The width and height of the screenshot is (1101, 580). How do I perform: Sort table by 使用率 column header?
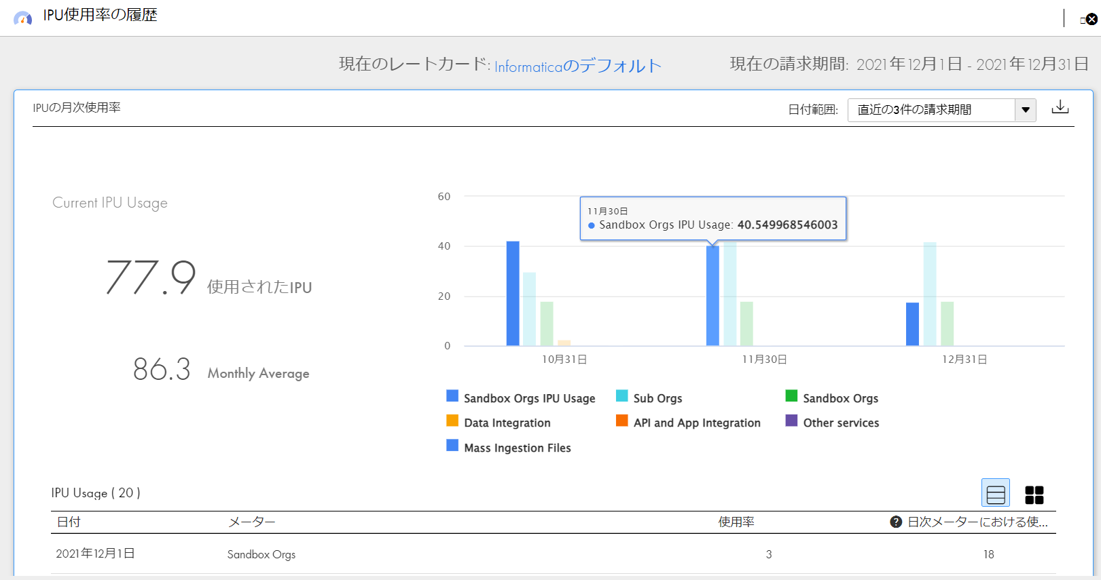point(737,522)
